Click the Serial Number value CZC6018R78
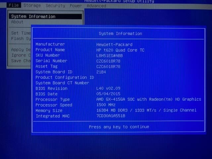This screenshot has height=159, width=212. click(x=108, y=61)
